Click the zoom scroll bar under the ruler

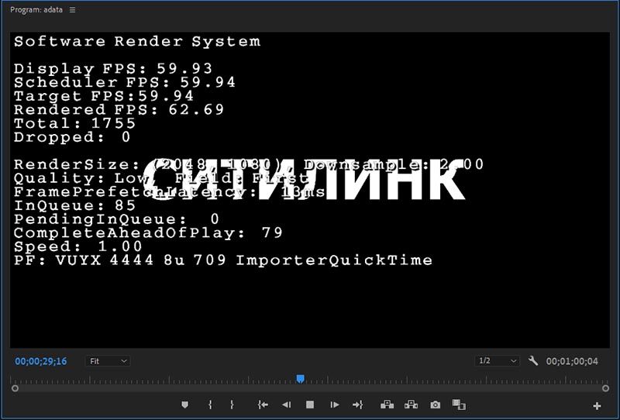pos(310,388)
